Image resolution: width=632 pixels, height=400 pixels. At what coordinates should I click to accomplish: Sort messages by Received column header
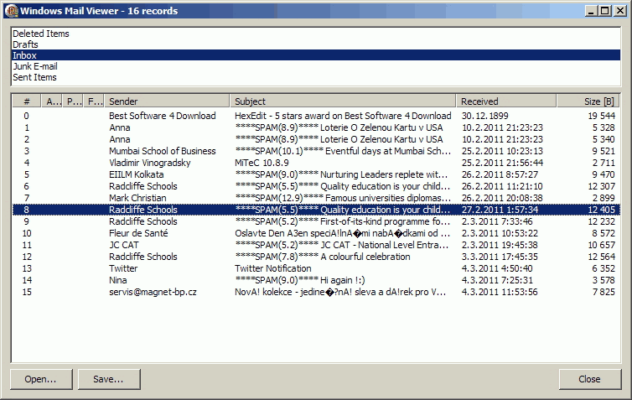click(506, 101)
